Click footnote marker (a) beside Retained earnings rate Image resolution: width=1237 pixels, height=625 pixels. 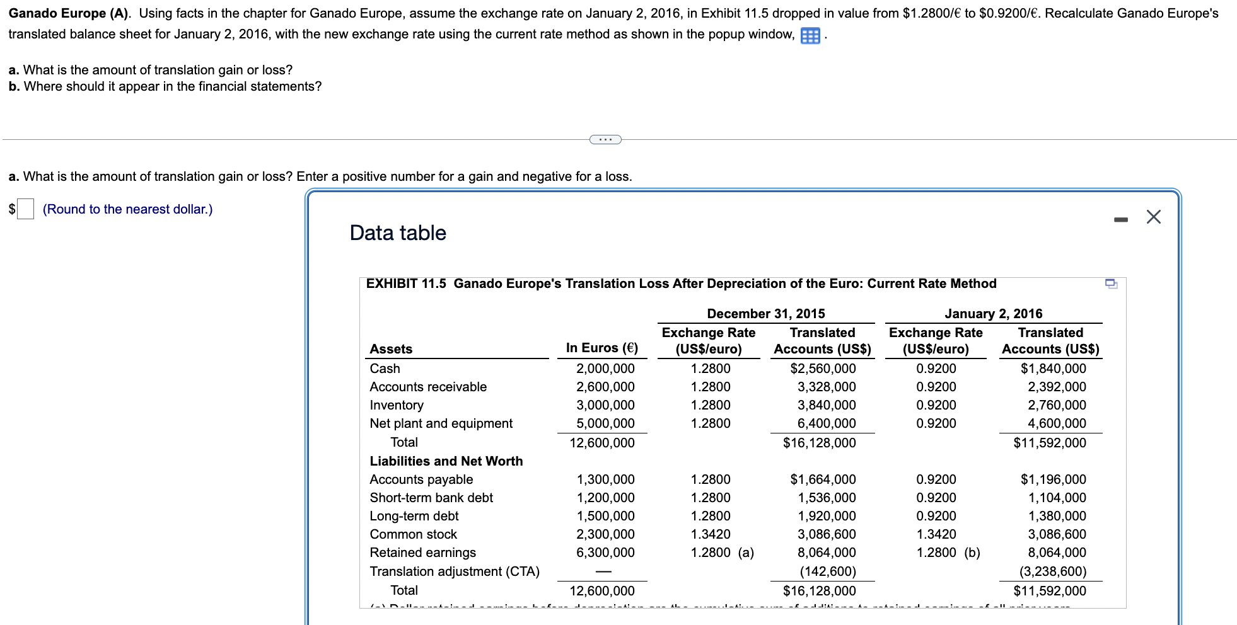746,553
